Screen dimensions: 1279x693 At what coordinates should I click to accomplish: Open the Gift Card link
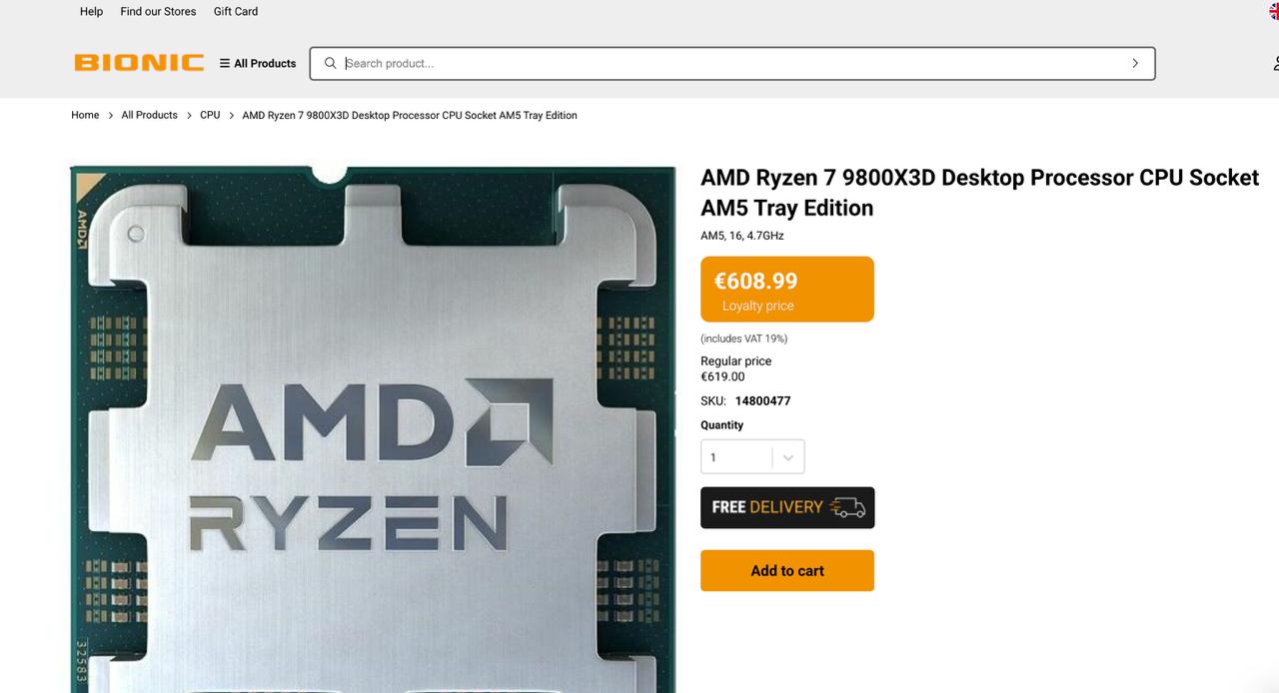point(236,11)
